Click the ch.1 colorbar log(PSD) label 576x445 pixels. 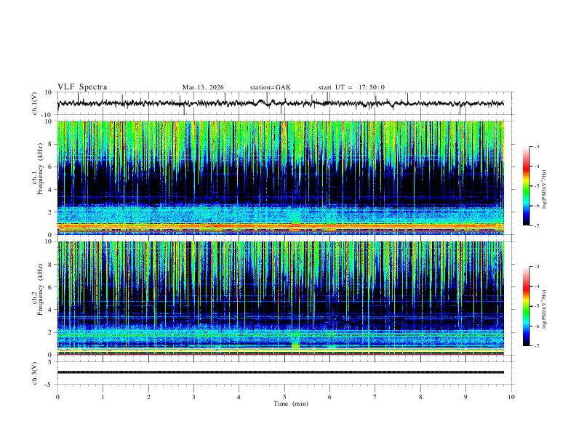point(545,189)
